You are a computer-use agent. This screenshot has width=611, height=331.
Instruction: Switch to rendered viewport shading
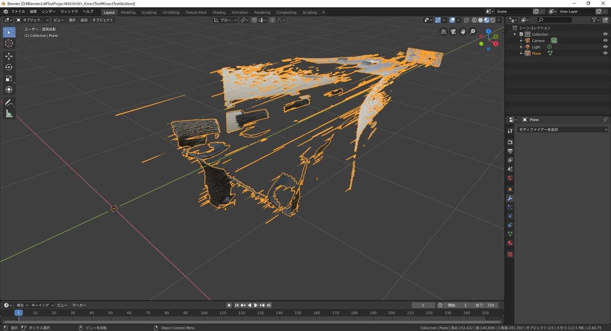coord(492,20)
